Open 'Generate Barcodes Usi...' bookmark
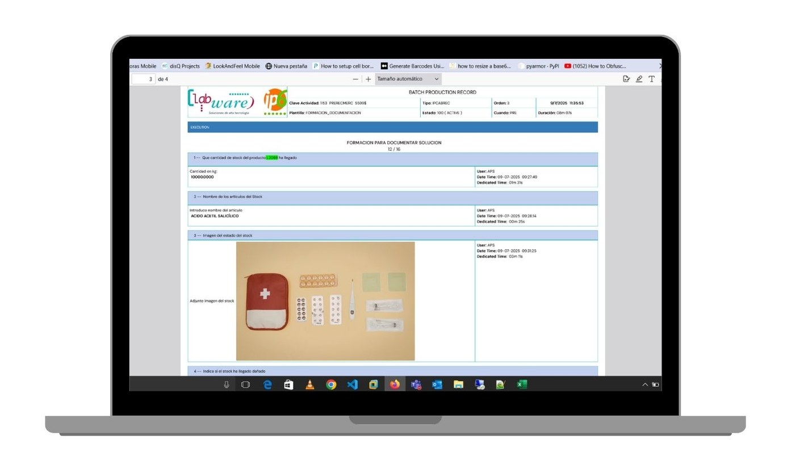795x470 pixels. point(412,66)
